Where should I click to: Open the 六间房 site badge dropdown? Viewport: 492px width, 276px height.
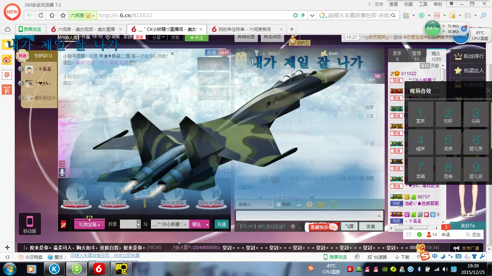[82, 15]
